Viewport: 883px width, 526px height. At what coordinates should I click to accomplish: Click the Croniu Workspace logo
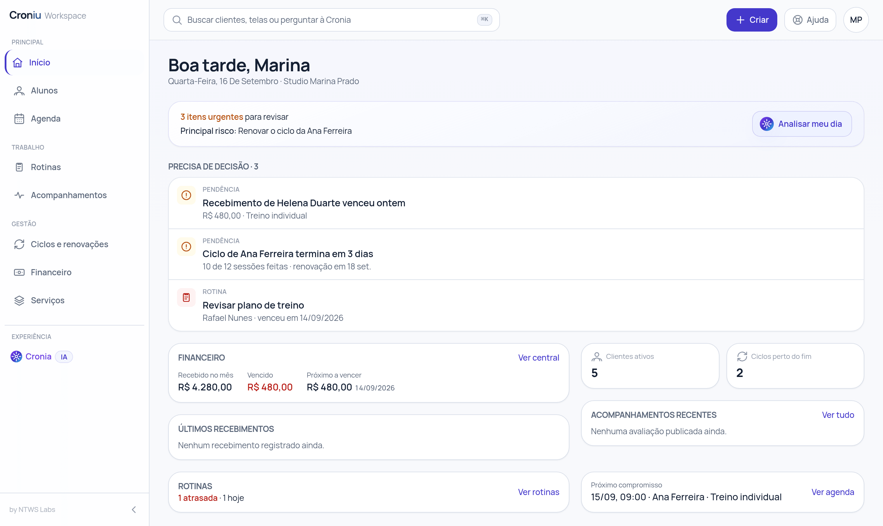[48, 15]
